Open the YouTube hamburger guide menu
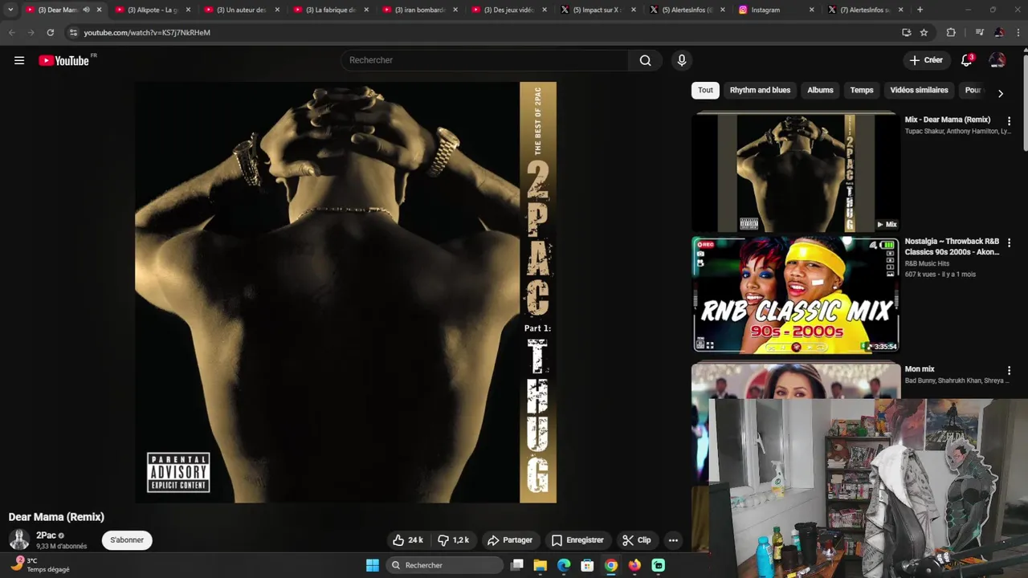The height and width of the screenshot is (578, 1028). [19, 60]
